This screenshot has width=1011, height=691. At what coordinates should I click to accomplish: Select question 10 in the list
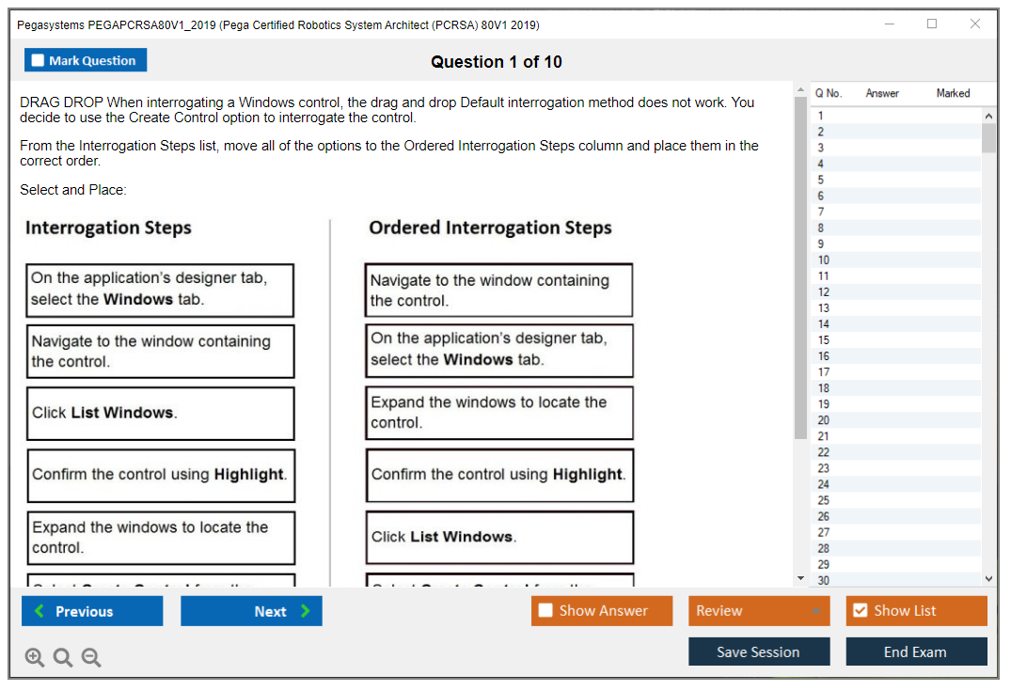(824, 259)
